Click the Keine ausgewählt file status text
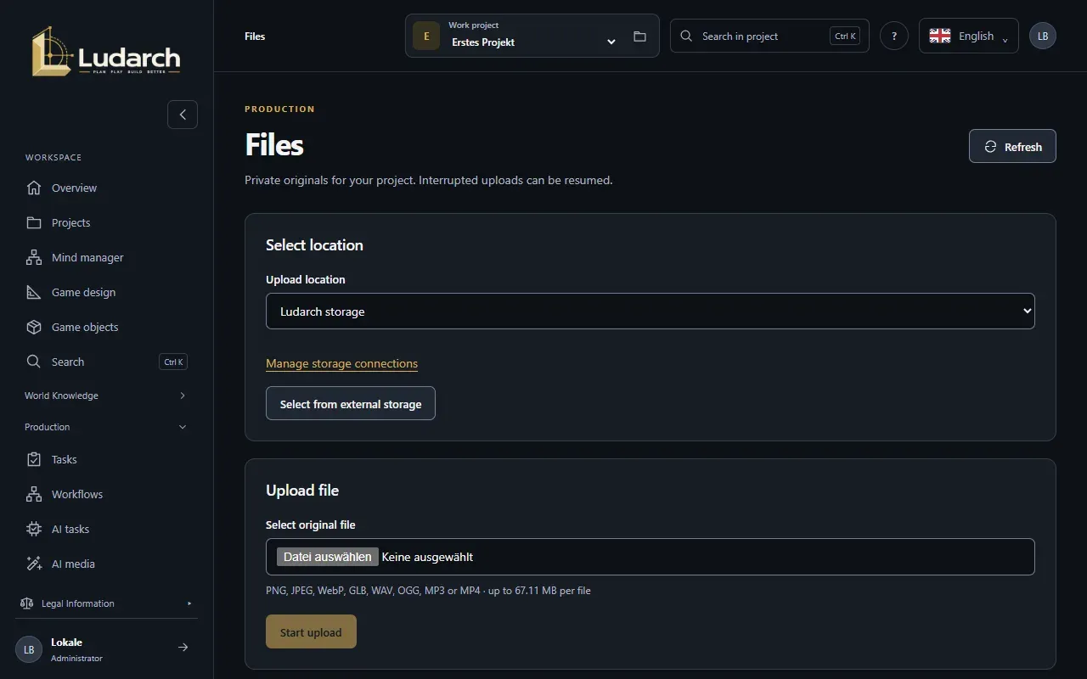 tap(427, 557)
